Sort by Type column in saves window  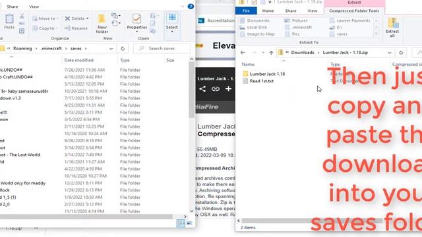(x=125, y=60)
